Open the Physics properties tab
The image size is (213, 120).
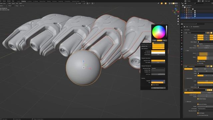coord(182,54)
